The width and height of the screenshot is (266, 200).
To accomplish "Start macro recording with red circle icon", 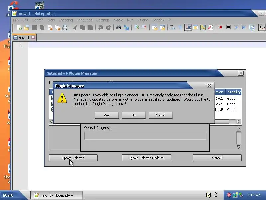I will point(221,27).
